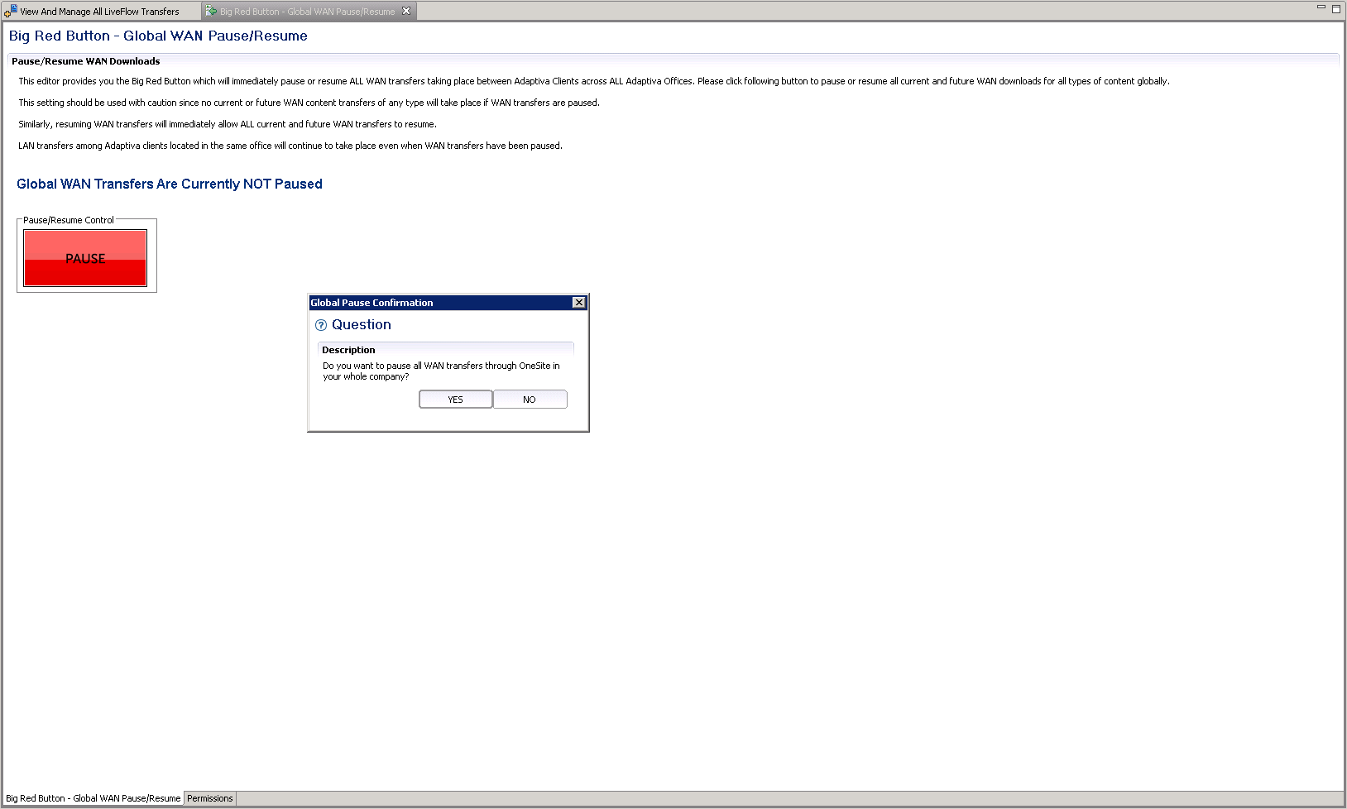Image resolution: width=1347 pixels, height=809 pixels.
Task: Decline the pause with NO button
Action: coord(530,400)
